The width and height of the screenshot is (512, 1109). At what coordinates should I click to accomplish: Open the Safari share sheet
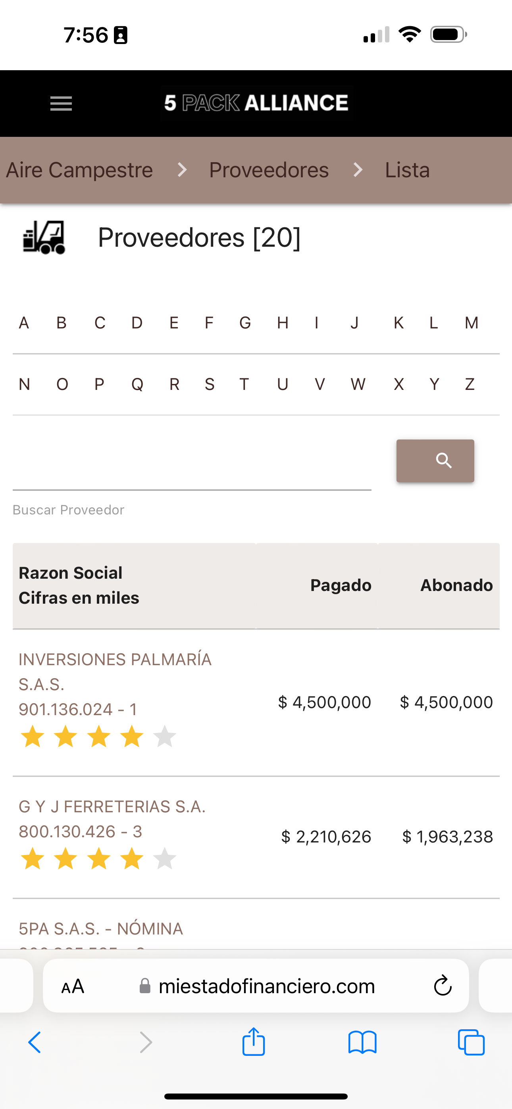(x=253, y=1042)
